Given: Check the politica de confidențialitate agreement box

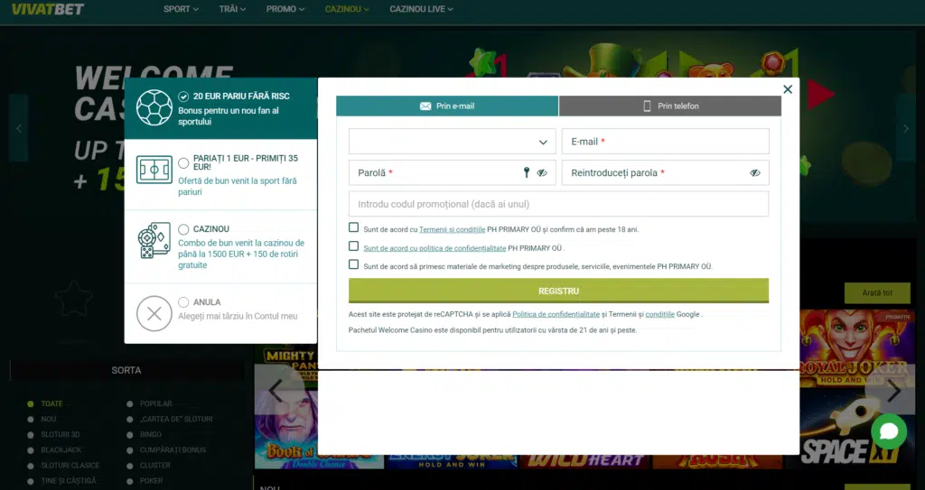Looking at the screenshot, I should point(353,245).
